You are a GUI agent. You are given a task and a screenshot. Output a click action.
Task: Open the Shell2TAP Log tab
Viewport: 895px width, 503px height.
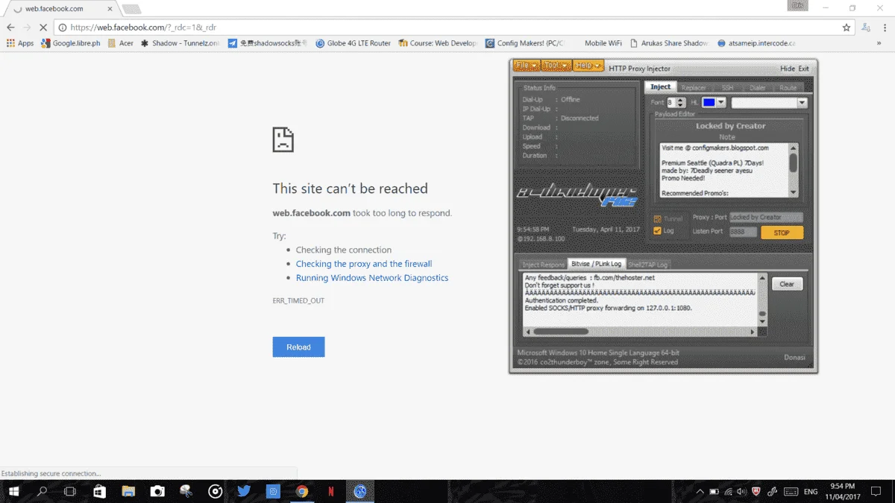pos(647,265)
